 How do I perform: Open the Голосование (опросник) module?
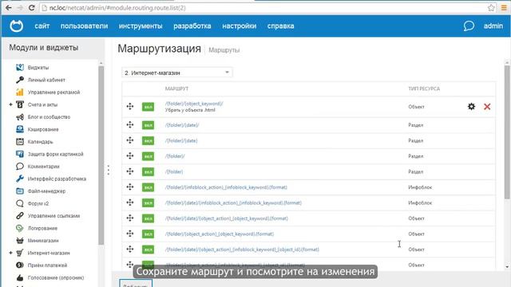tap(56, 277)
